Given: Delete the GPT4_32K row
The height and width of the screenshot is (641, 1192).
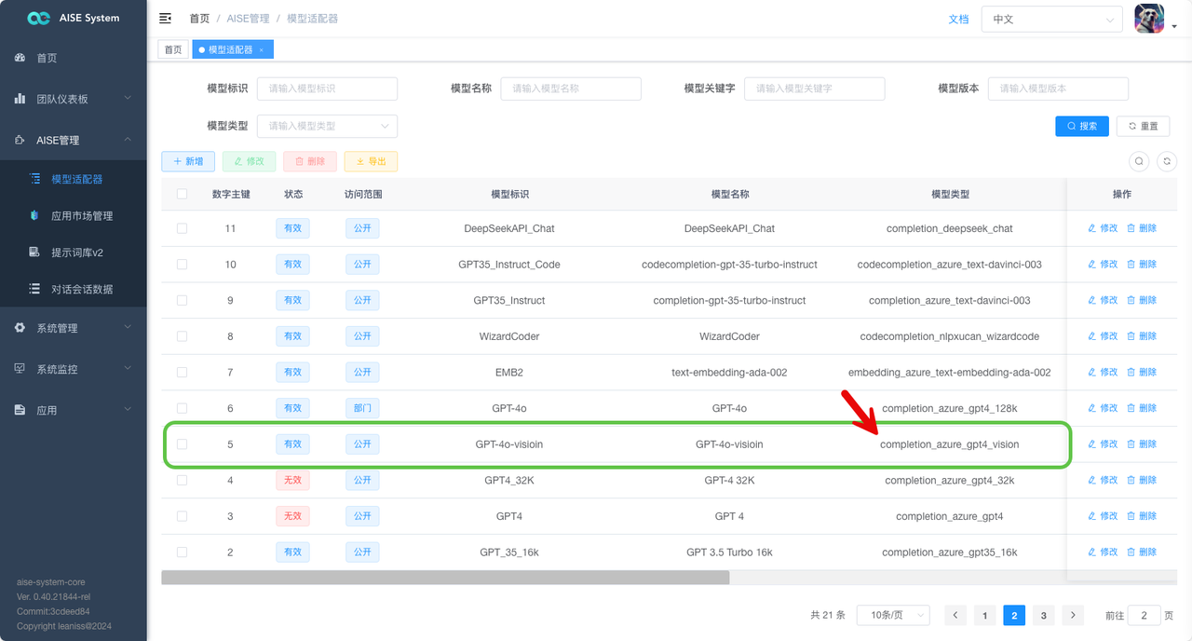Looking at the screenshot, I should [1142, 480].
